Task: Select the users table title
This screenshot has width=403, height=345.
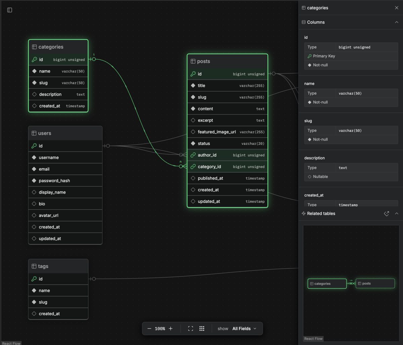Action: [x=45, y=133]
